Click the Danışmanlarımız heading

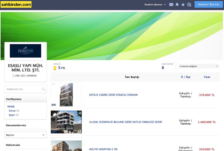(16, 125)
